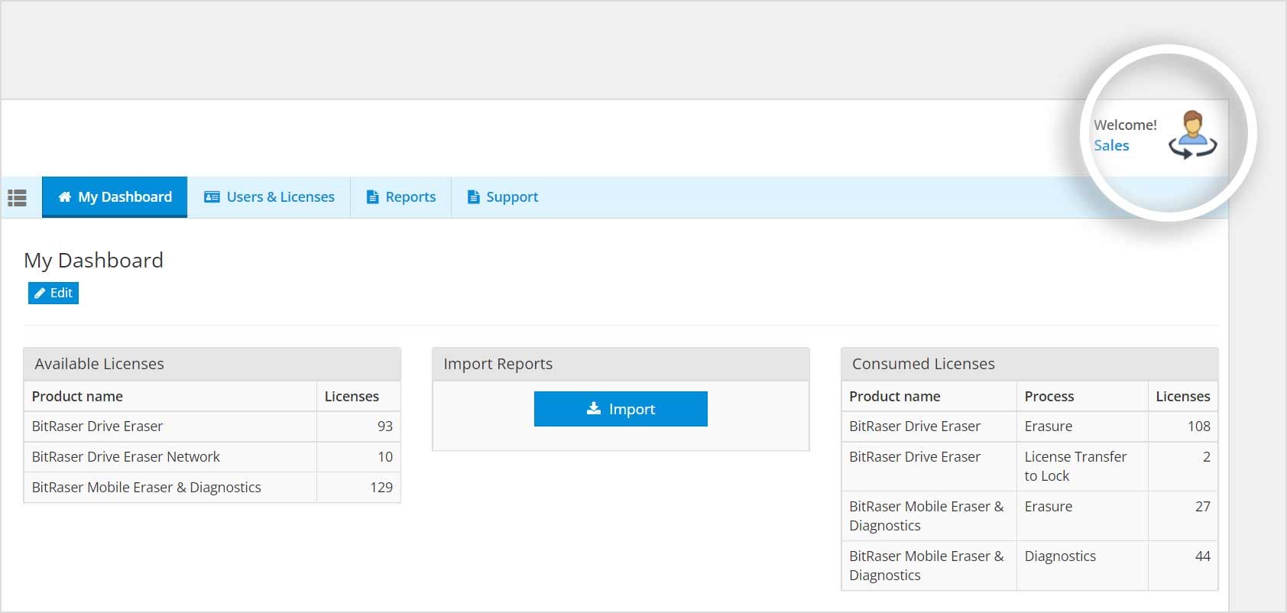
Task: Open the Users & Licenses tab
Action: pos(269,196)
